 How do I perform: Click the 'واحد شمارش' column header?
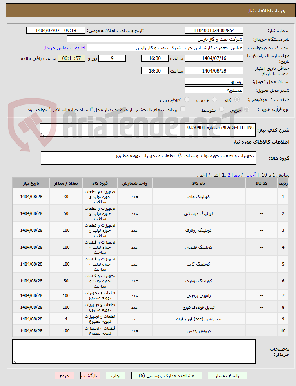(134, 183)
